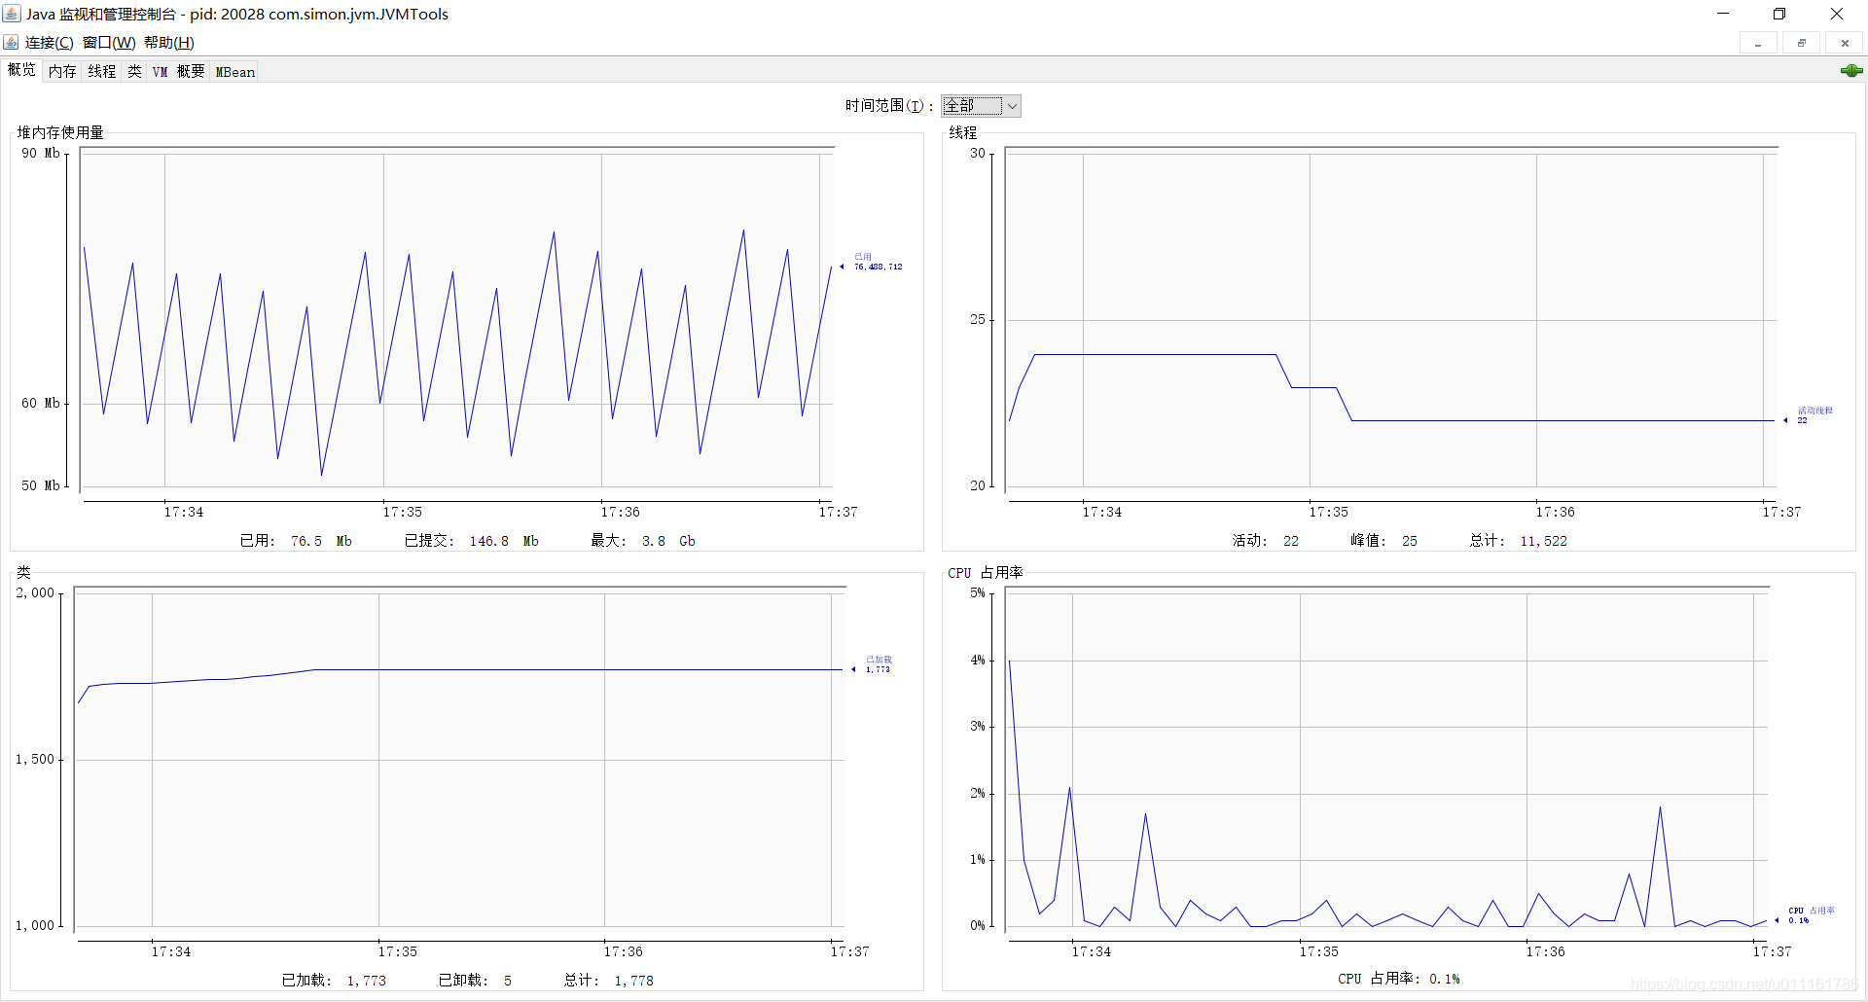Minimize the JConsole main window
This screenshot has height=1002, width=1868.
click(x=1723, y=14)
